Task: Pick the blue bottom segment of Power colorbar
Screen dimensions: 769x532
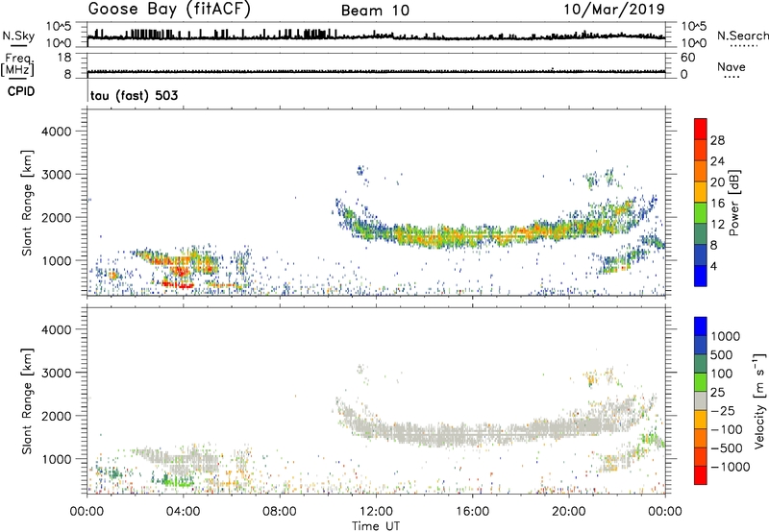Action: pos(701,276)
